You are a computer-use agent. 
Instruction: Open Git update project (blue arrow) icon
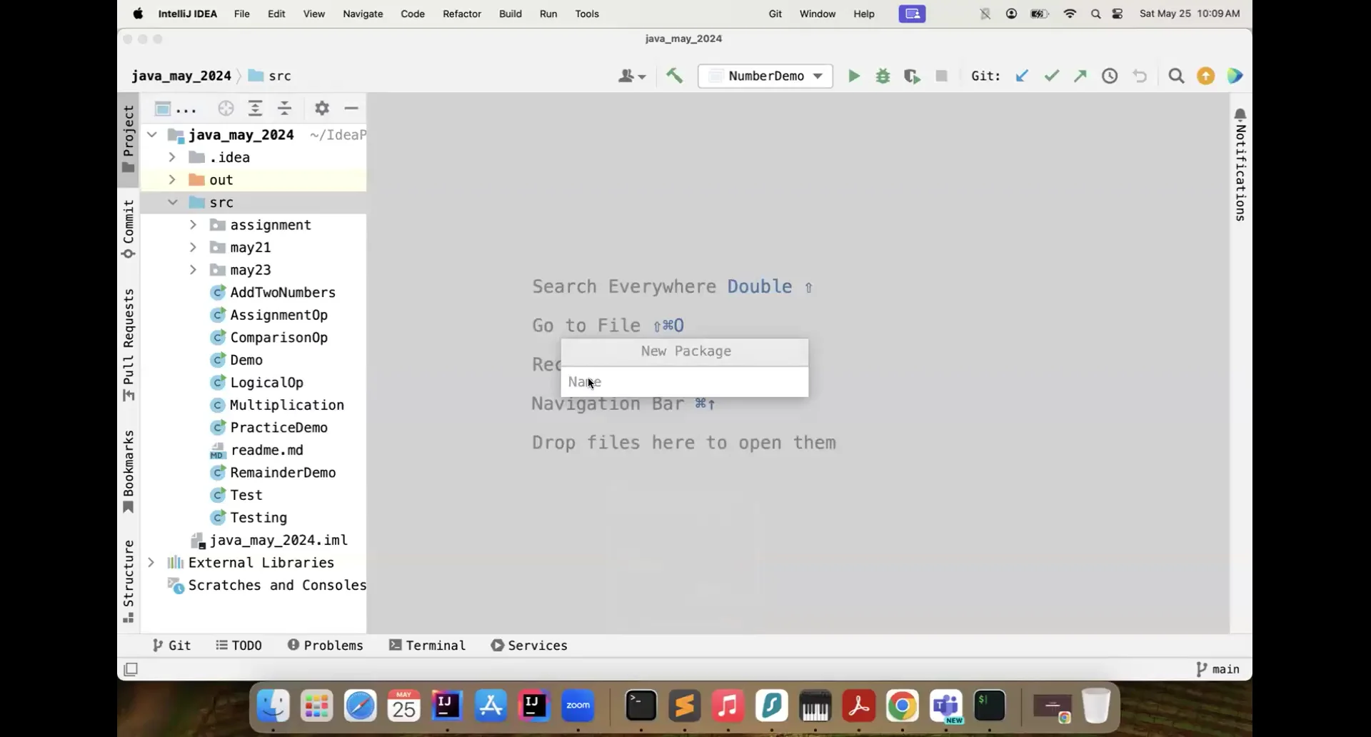coord(1021,76)
